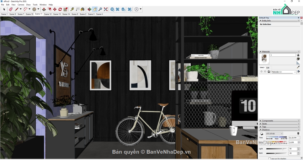Switch to the Edit tab in Materials
The image size is (303, 160).
click(x=268, y=68)
